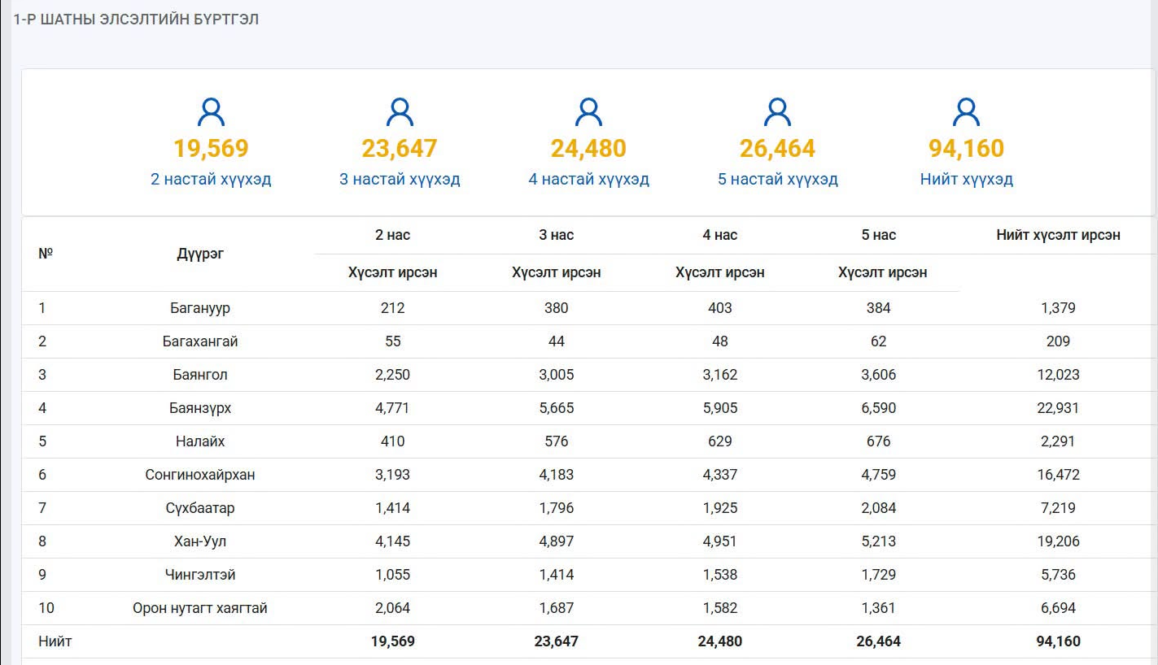Image resolution: width=1158 pixels, height=665 pixels.
Task: Click the person icon above 24,480
Action: point(588,112)
